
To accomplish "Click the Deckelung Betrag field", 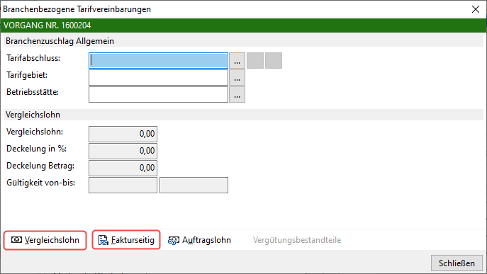I will tap(123, 169).
